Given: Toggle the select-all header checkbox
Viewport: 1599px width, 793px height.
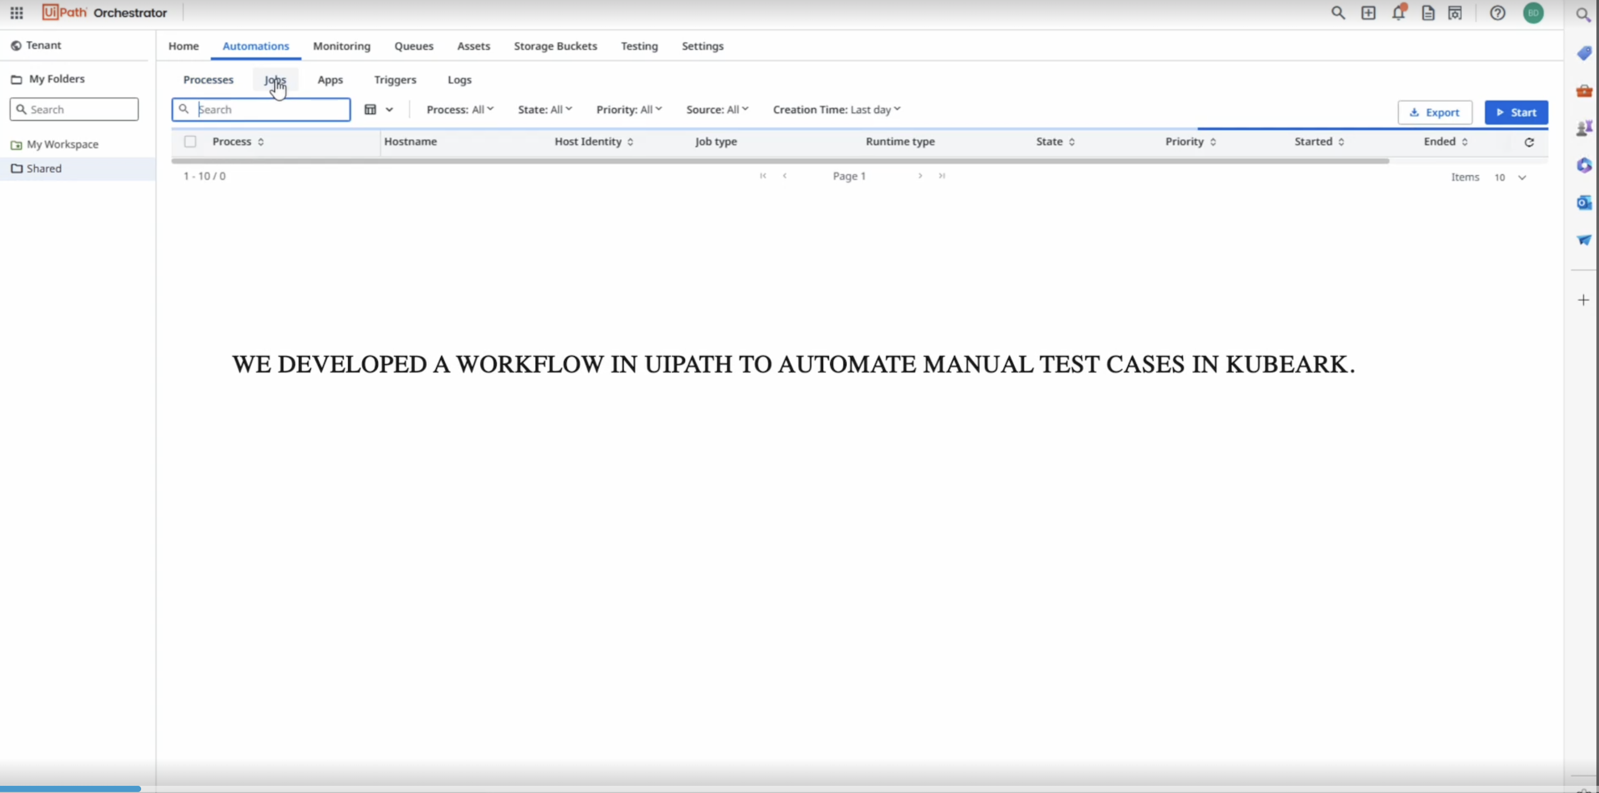Looking at the screenshot, I should tap(190, 141).
